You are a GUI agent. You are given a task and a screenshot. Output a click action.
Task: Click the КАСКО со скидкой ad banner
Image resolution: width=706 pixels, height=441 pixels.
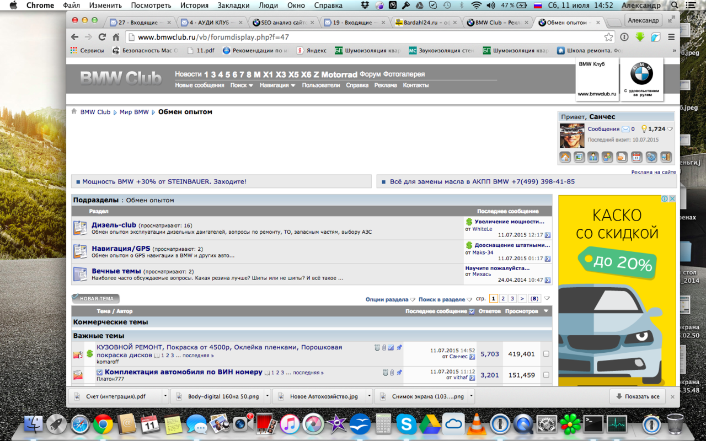tap(617, 291)
